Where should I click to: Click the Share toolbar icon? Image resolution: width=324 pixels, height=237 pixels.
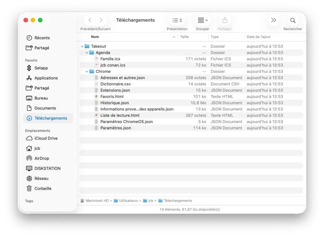tap(225, 20)
